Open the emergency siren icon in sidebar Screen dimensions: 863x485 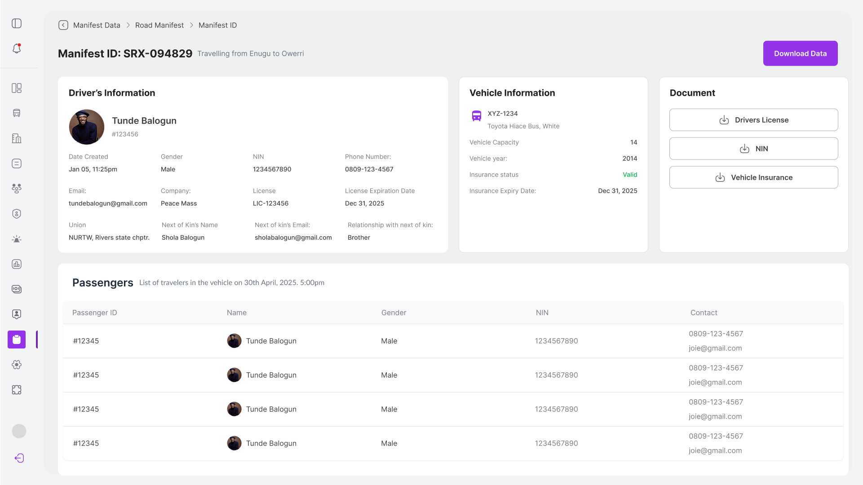point(17,239)
